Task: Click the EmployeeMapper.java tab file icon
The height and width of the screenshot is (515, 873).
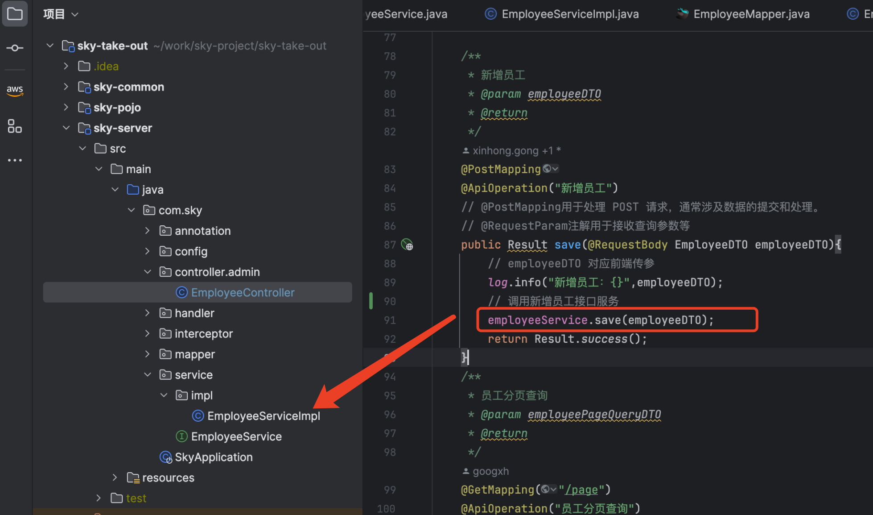Action: (682, 14)
